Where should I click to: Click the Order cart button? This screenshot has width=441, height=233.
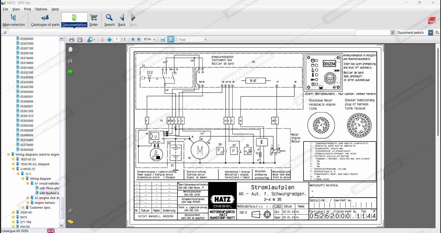[x=94, y=20]
